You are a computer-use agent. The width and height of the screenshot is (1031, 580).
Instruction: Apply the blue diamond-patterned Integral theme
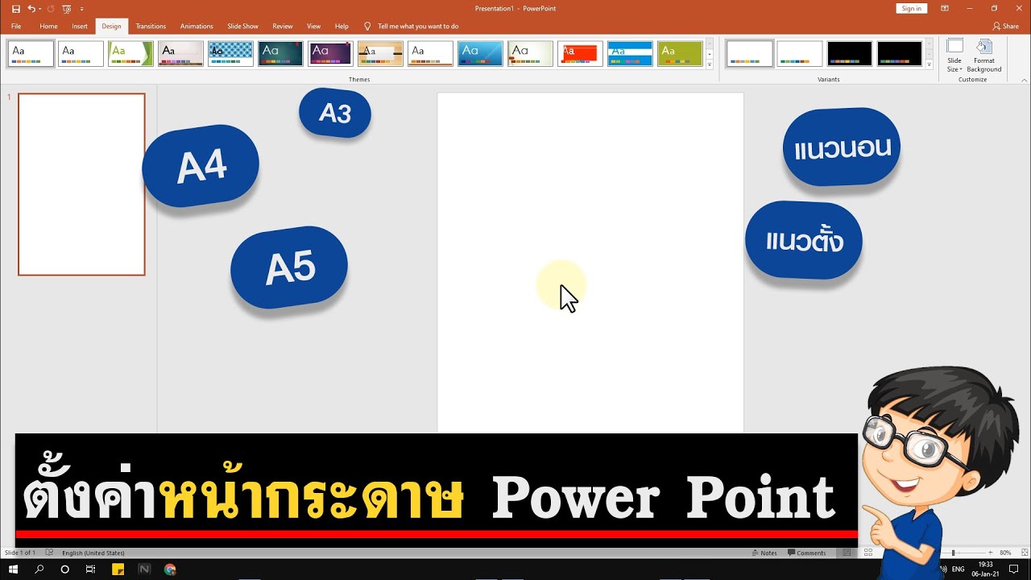pos(230,53)
